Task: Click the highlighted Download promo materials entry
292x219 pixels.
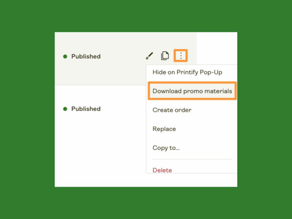Action: (x=192, y=91)
